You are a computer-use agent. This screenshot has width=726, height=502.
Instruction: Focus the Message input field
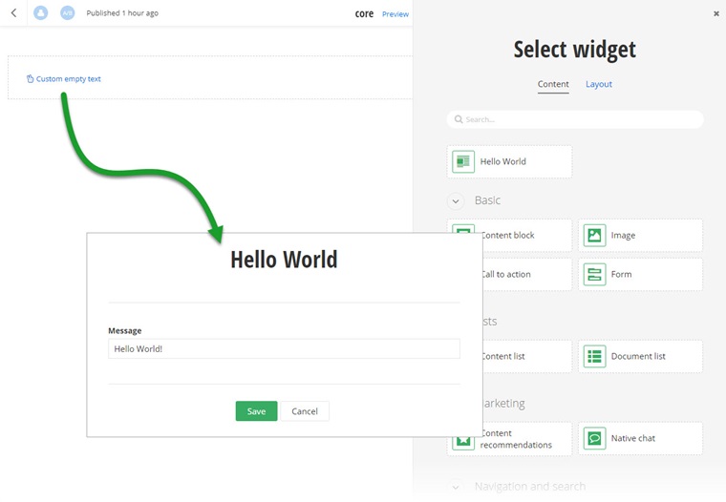click(284, 349)
